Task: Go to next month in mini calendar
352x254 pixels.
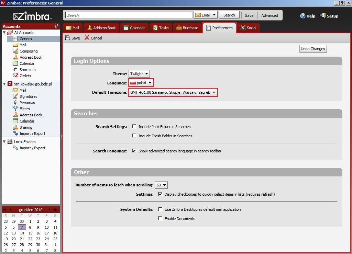Action: coord(49,210)
